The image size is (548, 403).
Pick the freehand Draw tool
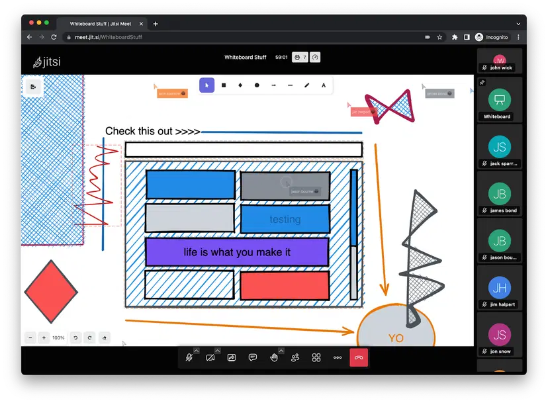[x=306, y=85]
